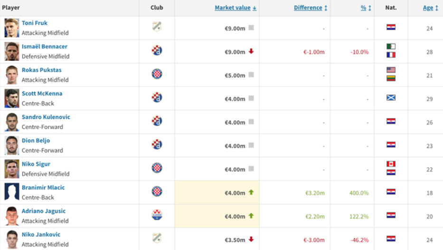This screenshot has width=443, height=250.
Task: Click the red down arrow by Niko Jankovic's value
Action: click(x=251, y=239)
